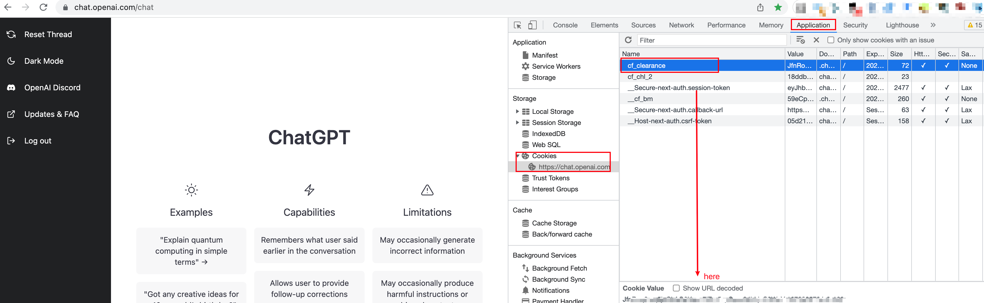This screenshot has height=303, width=984.
Task: Click the inspect element picker icon
Action: [x=518, y=25]
